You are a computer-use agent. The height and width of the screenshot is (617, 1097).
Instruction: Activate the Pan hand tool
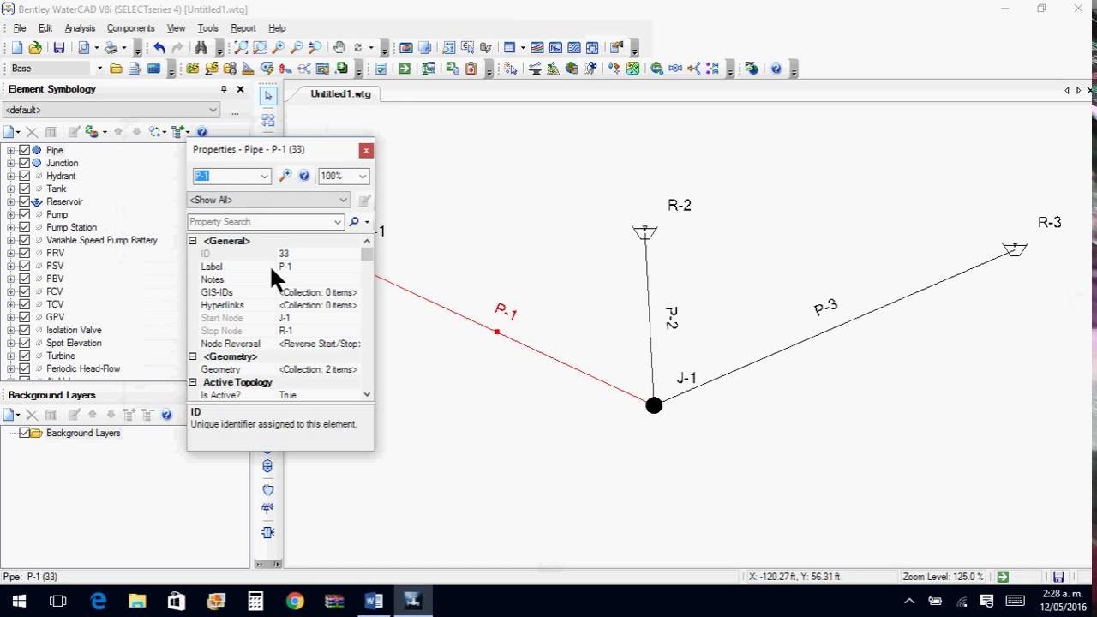[x=339, y=48]
